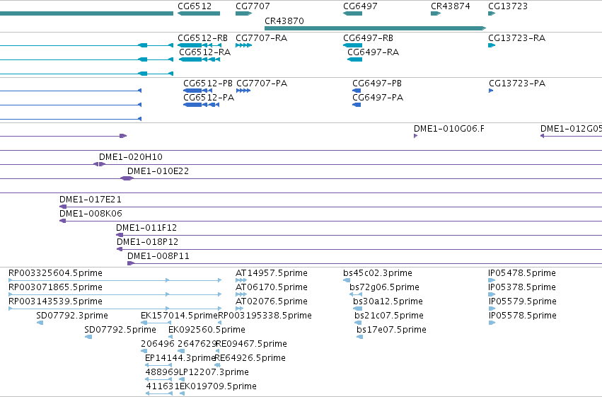Select the DME1-012G05 feature label

coord(571,129)
